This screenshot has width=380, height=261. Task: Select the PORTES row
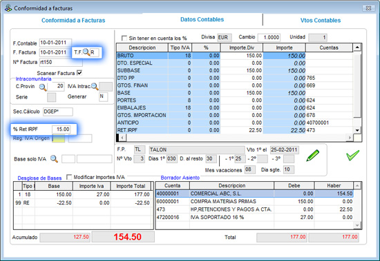point(235,101)
